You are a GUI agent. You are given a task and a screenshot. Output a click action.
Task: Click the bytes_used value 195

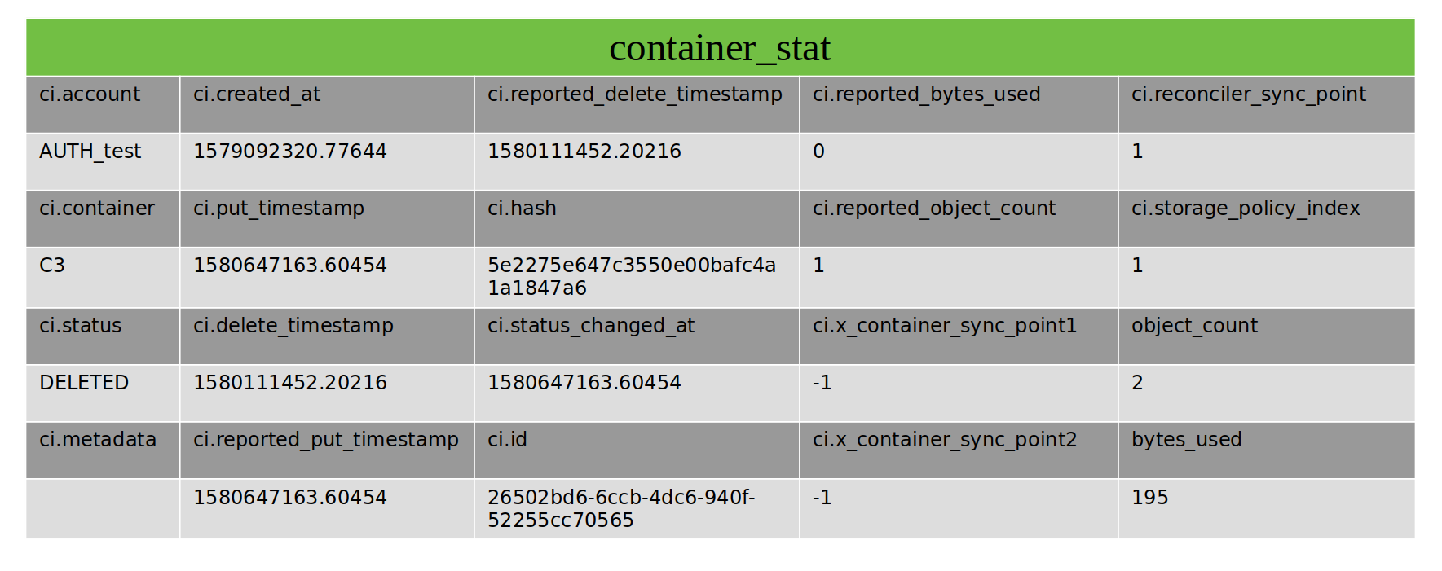1149,498
